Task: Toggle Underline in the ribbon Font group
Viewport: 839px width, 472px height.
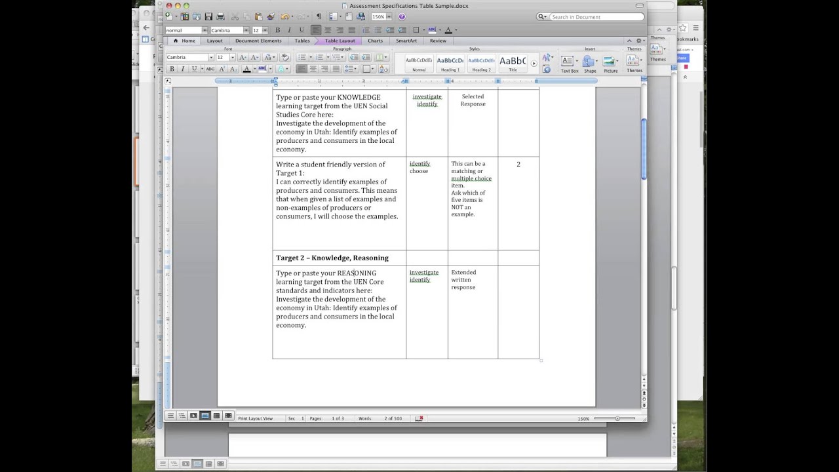Action: click(194, 69)
